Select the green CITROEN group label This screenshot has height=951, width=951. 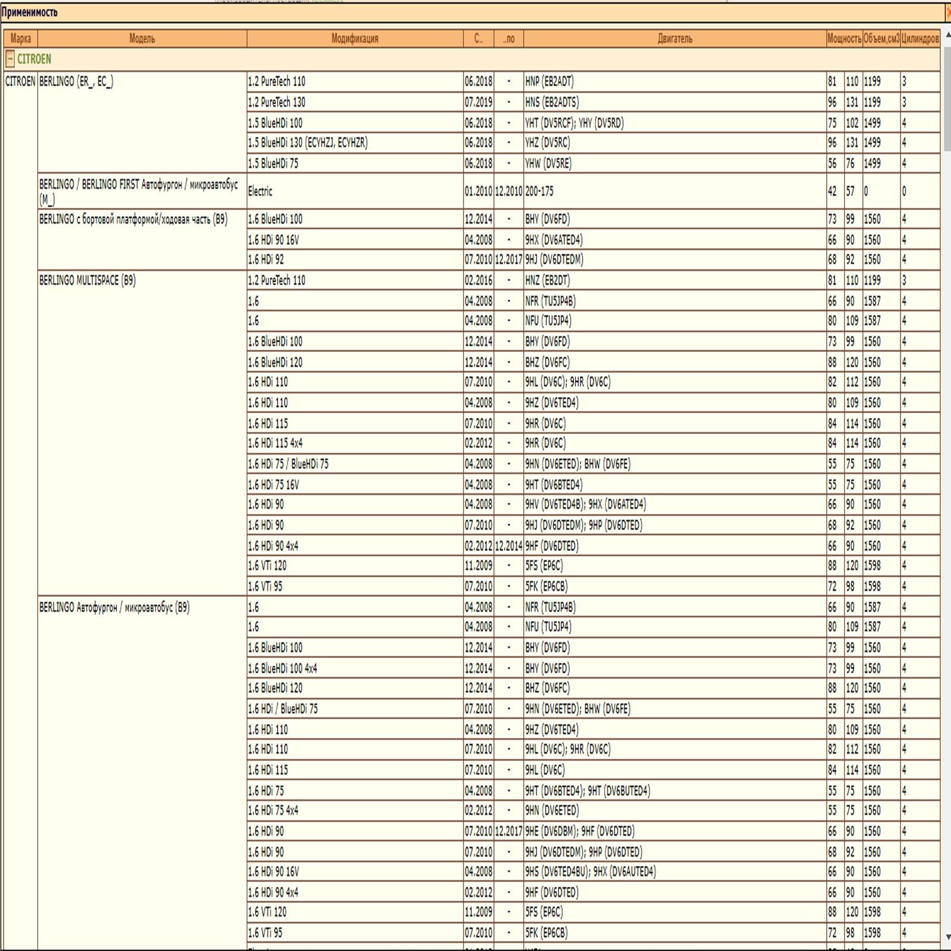point(34,59)
